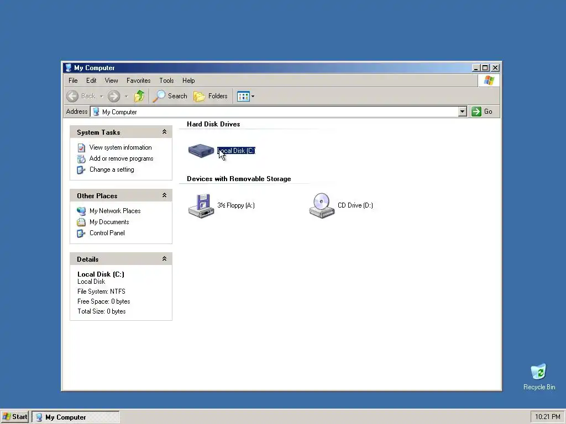Open the Help menu
Viewport: 566px width, 424px height.
click(188, 81)
